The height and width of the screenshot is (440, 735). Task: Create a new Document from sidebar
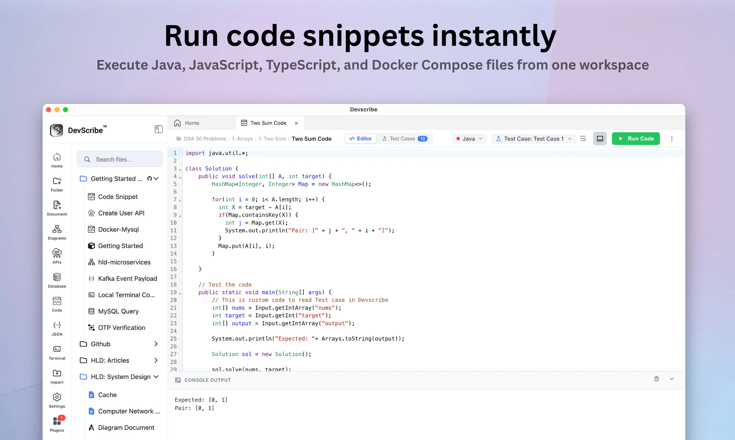coord(57,209)
